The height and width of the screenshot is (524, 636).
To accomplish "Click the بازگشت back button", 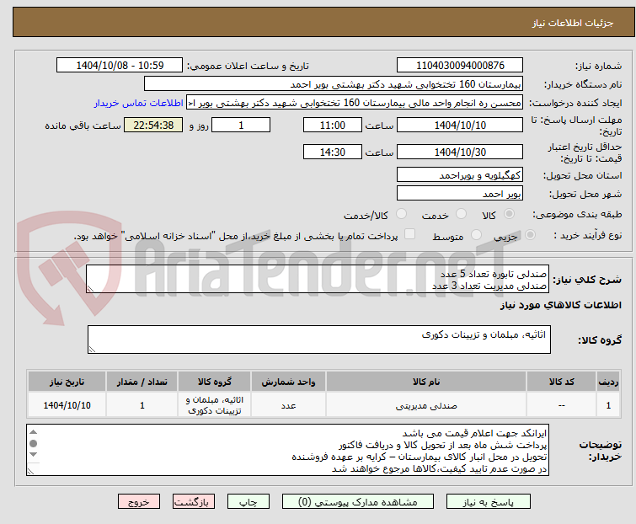I will [x=194, y=502].
